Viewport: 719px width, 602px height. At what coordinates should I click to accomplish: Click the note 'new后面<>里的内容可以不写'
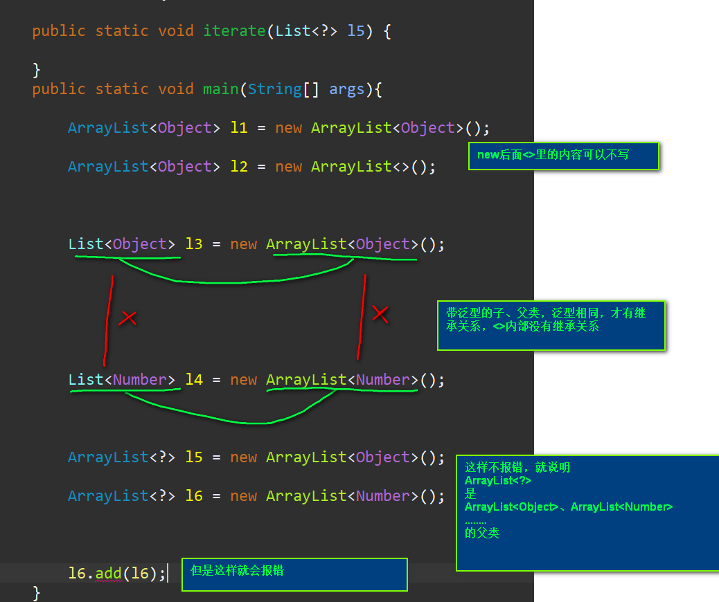[x=564, y=156]
